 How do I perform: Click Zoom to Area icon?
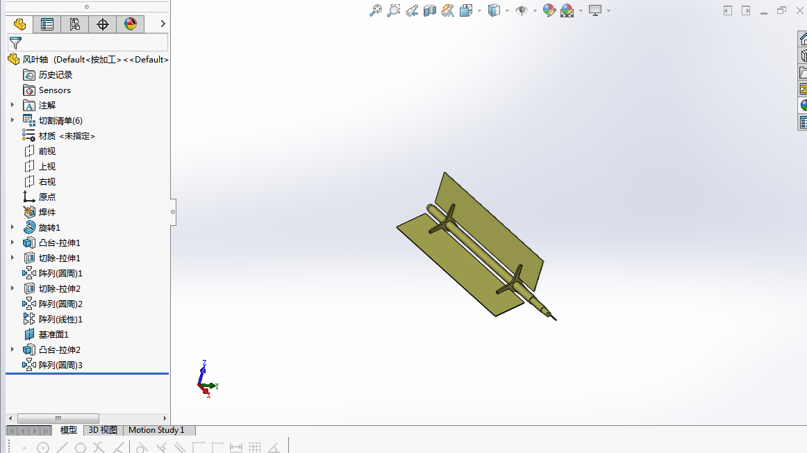(x=394, y=10)
